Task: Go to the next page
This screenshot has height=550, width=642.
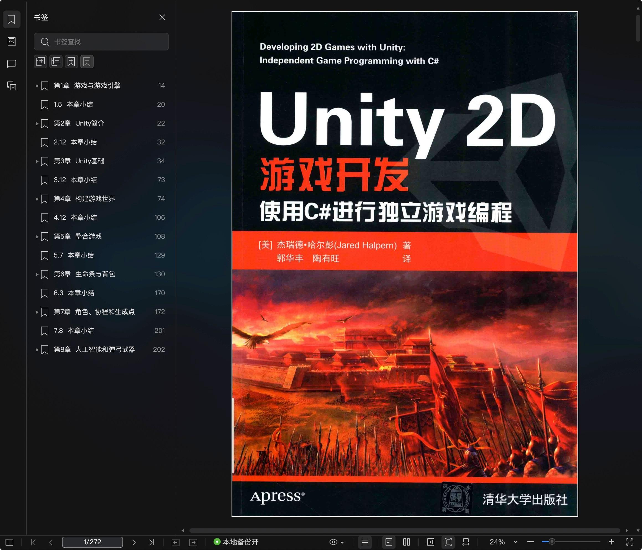Action: [x=134, y=542]
